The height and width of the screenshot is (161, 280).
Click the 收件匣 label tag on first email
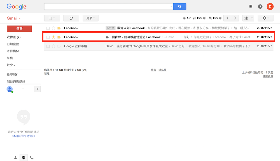[x=111, y=28]
